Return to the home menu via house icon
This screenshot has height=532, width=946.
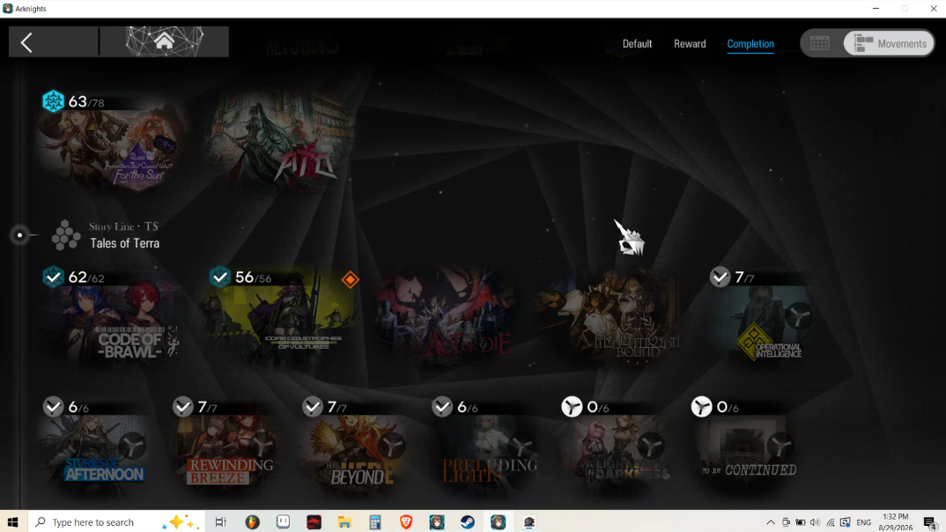pyautogui.click(x=164, y=41)
